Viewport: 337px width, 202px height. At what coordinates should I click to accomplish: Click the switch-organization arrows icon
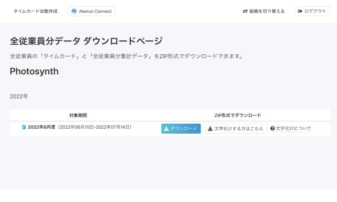[245, 11]
